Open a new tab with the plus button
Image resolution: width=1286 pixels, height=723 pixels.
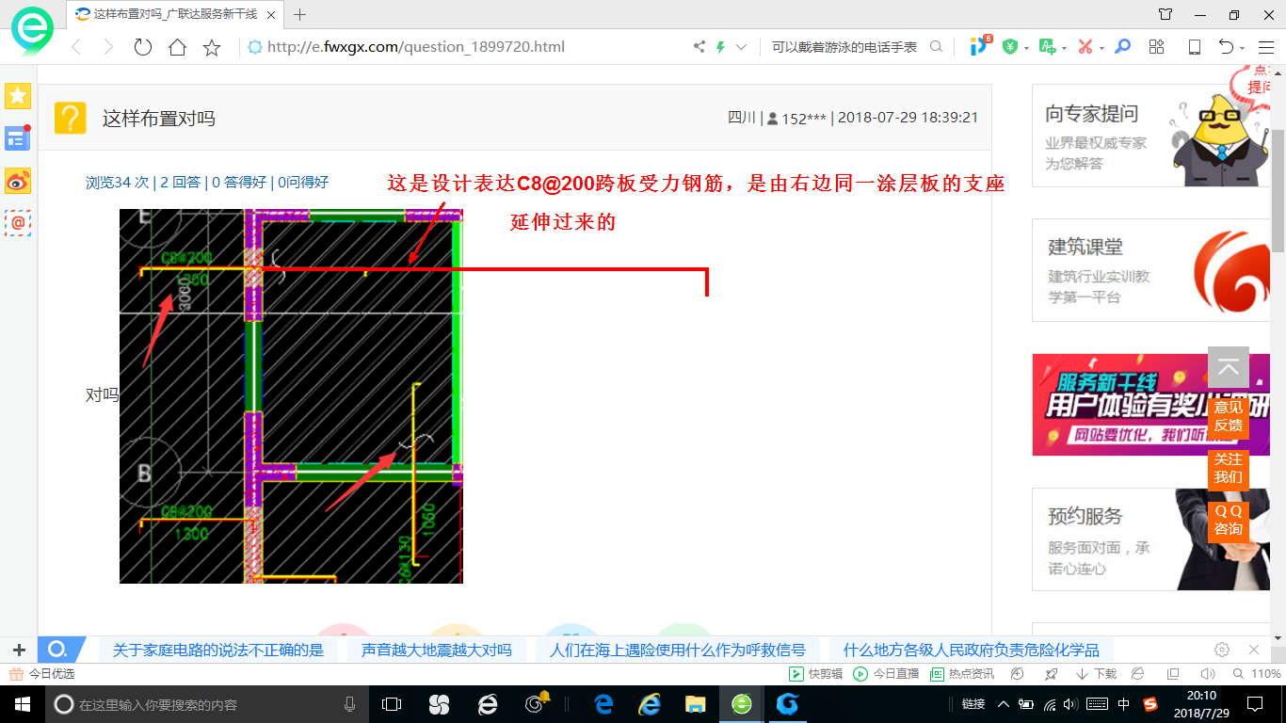tap(300, 14)
